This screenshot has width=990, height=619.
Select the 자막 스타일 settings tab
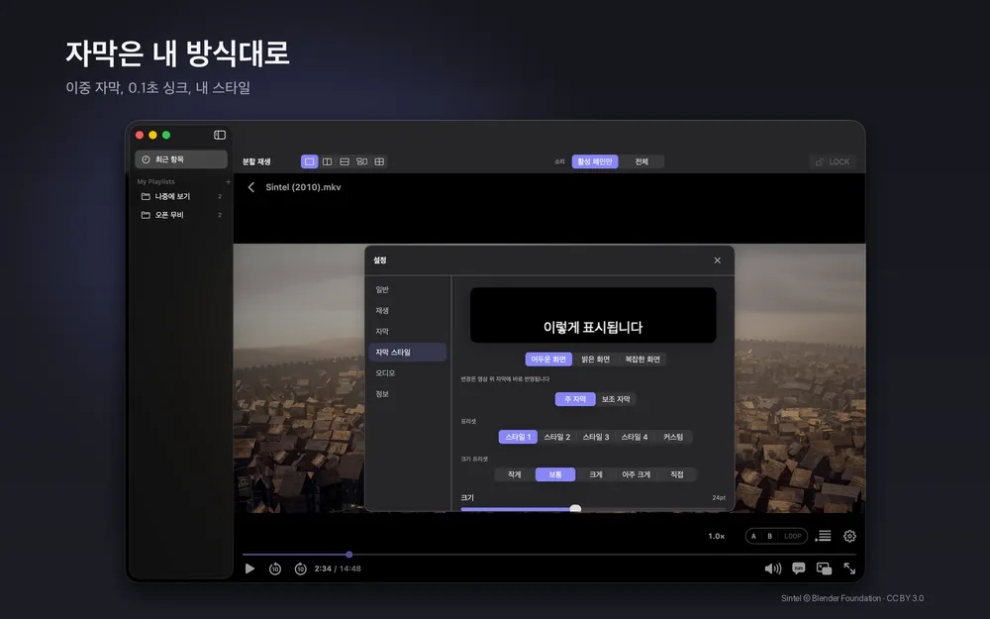[x=407, y=352]
